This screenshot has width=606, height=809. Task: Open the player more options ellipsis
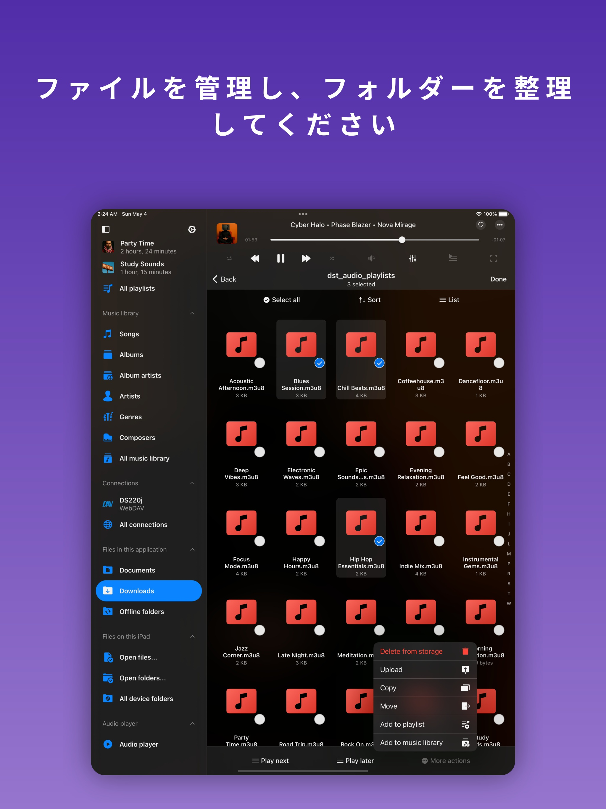500,225
